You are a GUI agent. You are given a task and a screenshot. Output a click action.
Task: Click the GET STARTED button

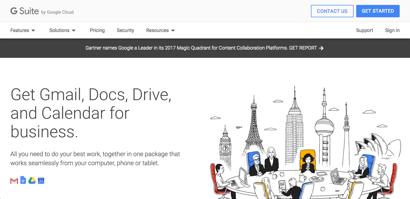click(x=378, y=11)
